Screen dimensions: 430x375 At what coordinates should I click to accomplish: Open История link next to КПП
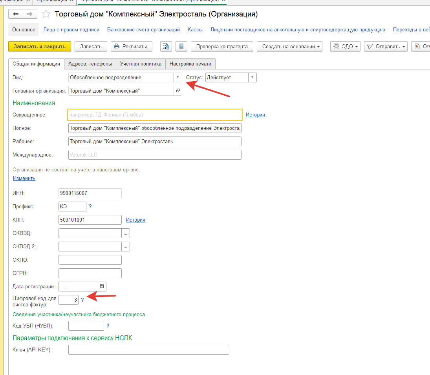point(135,220)
